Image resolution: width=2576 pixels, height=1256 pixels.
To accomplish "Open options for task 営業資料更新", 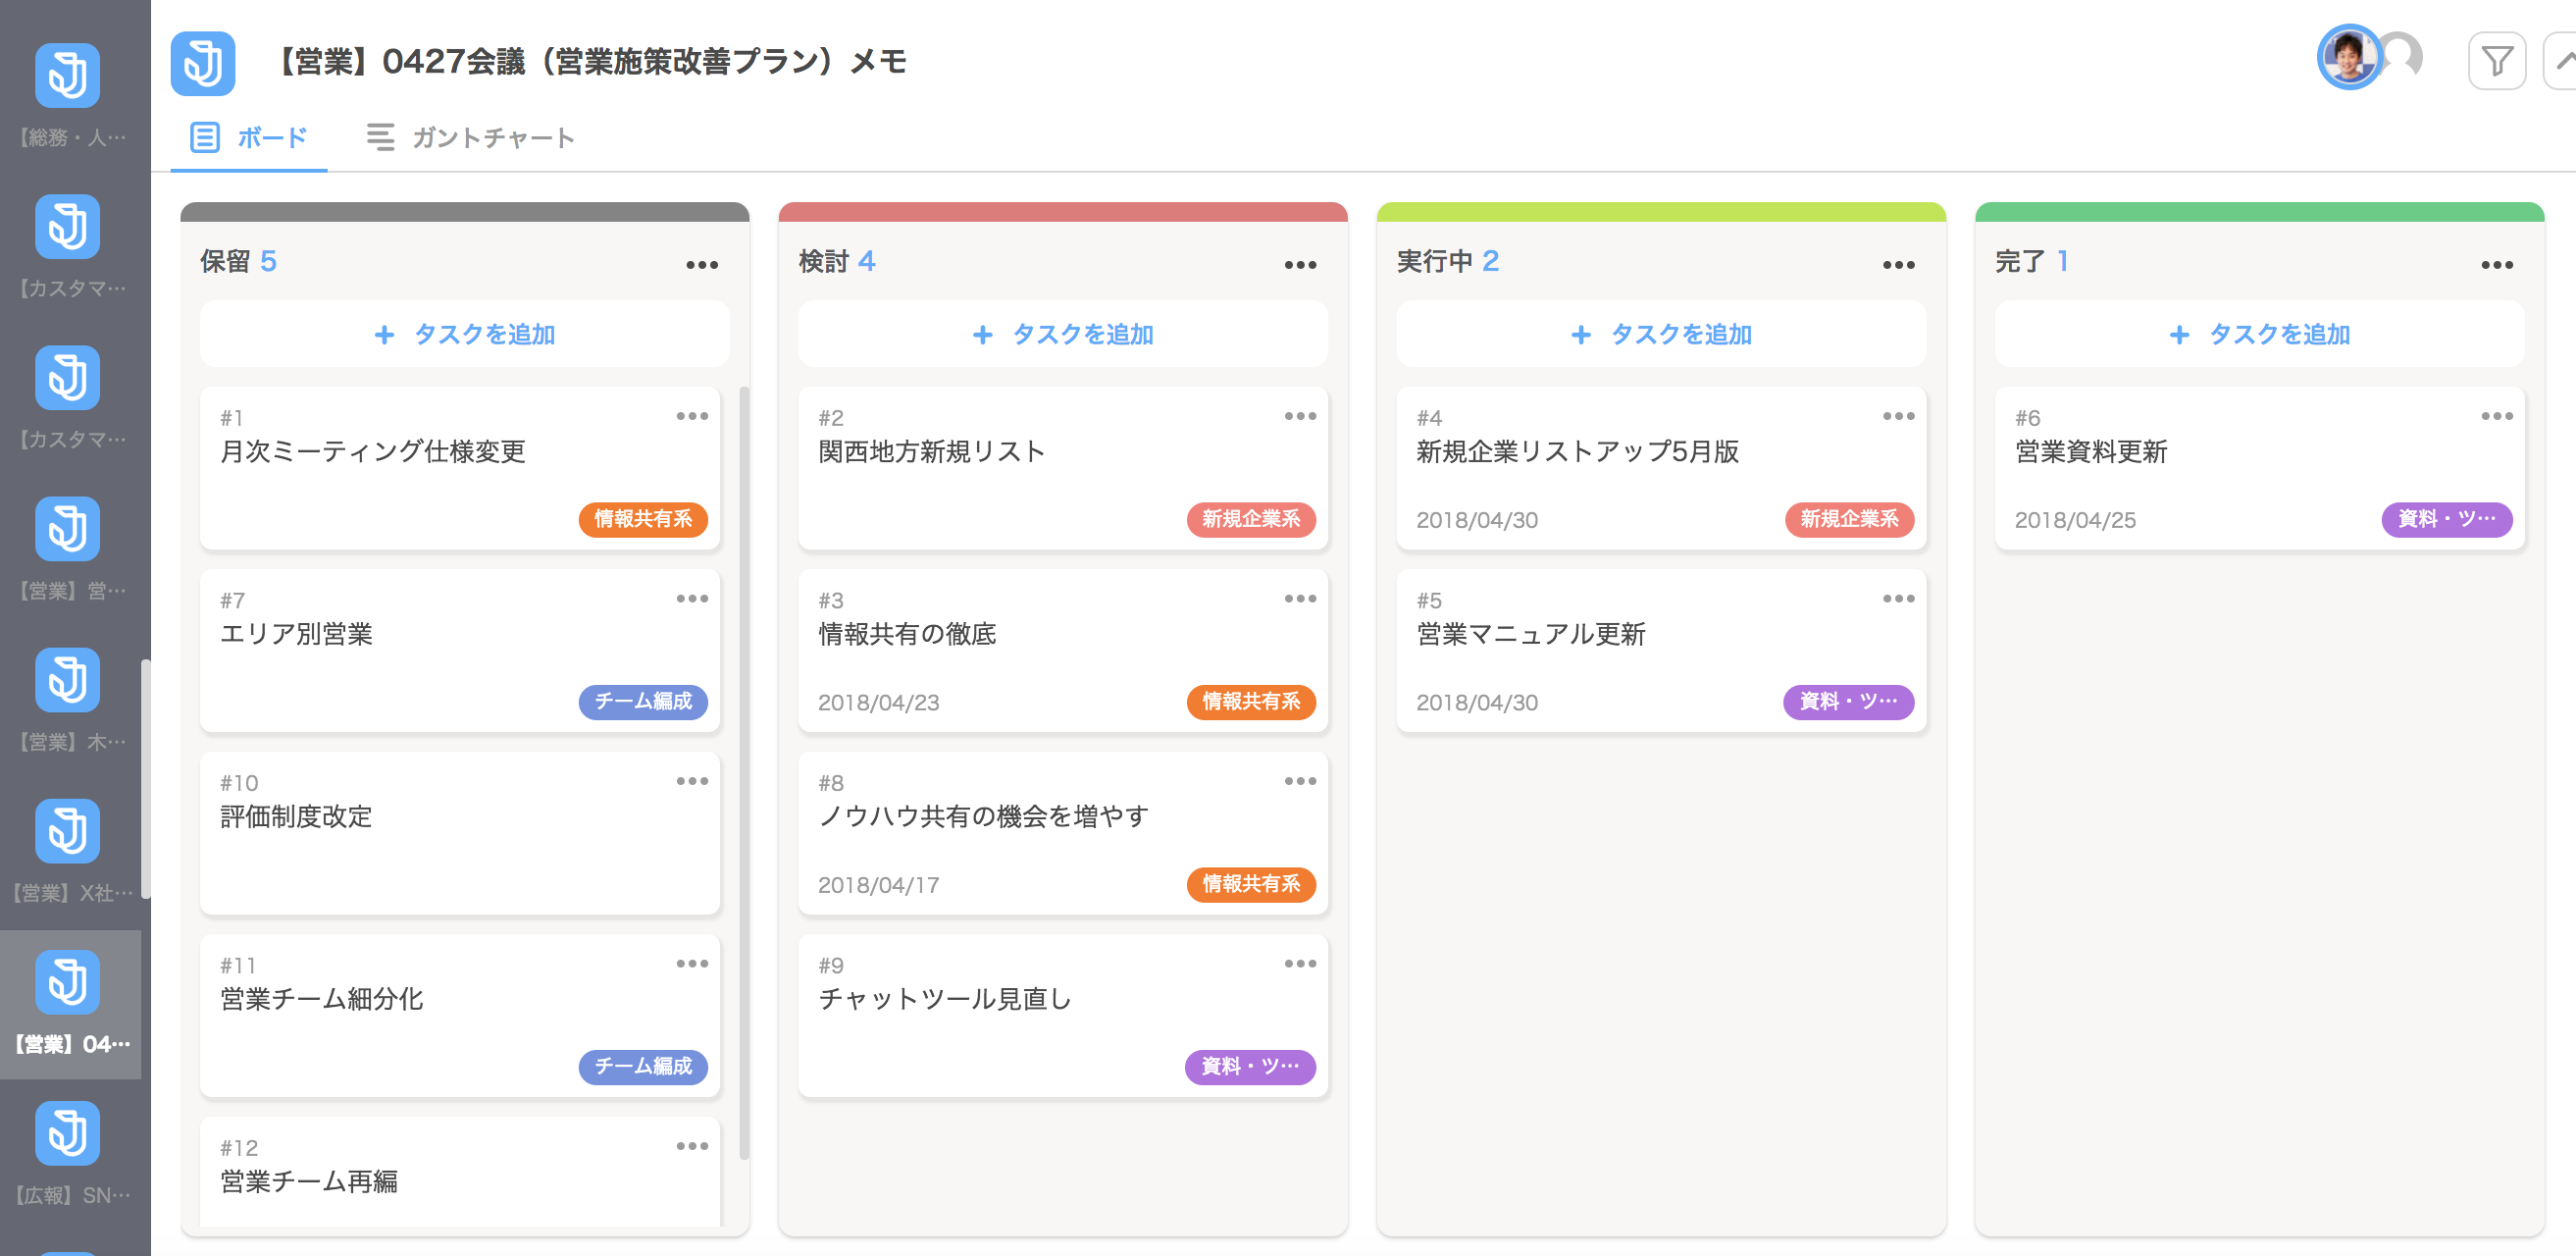I will pyautogui.click(x=2497, y=416).
